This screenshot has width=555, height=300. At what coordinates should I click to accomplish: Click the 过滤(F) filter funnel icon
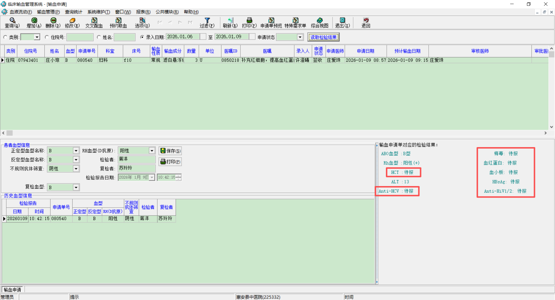(207, 22)
